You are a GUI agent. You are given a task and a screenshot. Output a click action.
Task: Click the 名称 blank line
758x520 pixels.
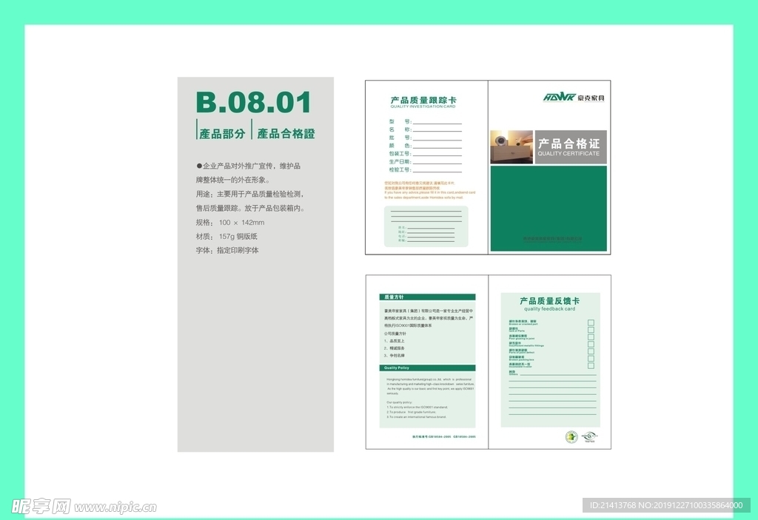[x=437, y=132]
